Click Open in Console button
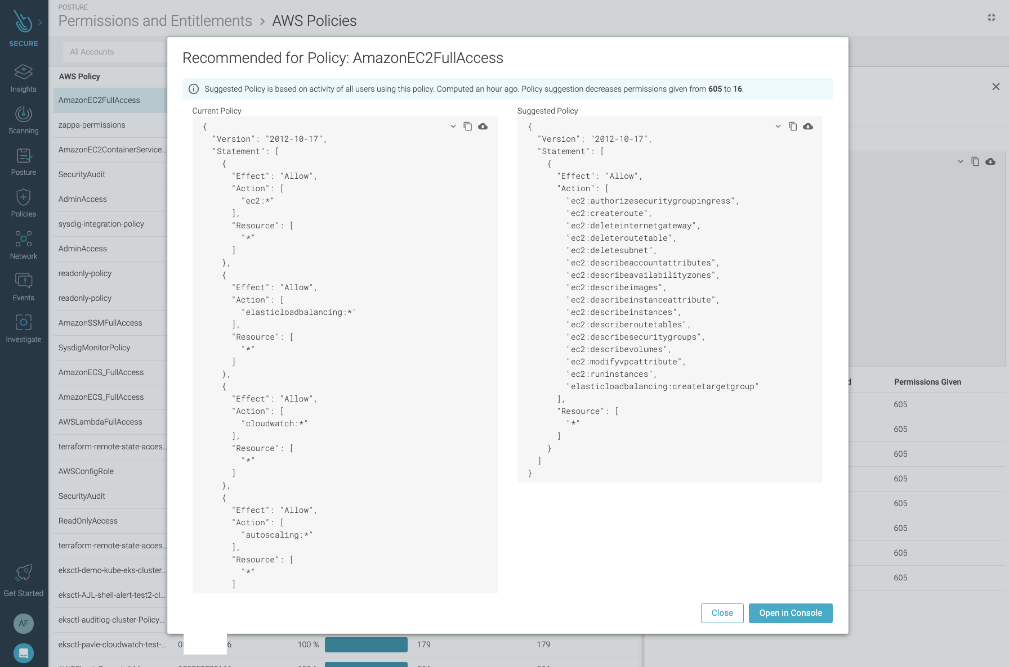Screen dimensions: 1009x667 click(791, 613)
